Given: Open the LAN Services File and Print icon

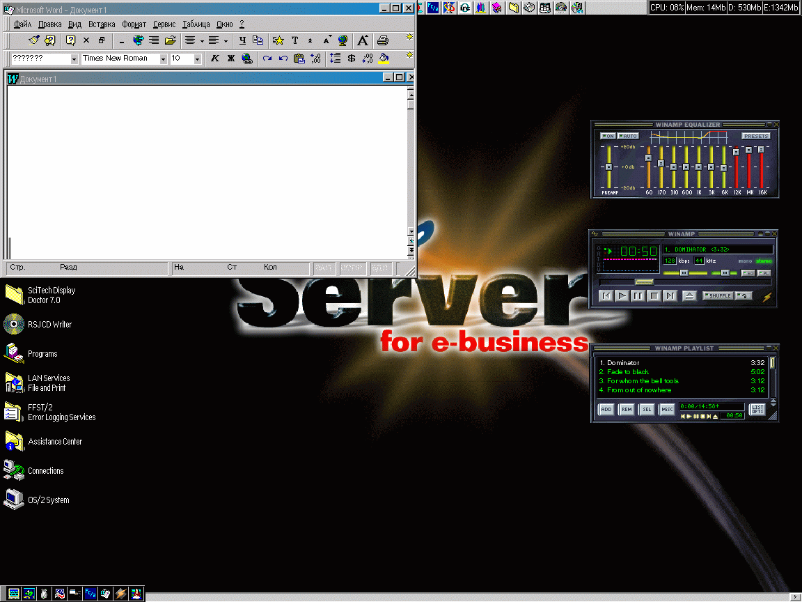Looking at the screenshot, I should (x=14, y=383).
